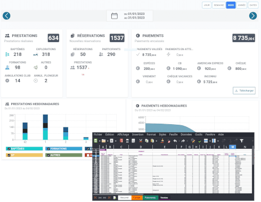This screenshot has width=261, height=202.
Task: Switch to the white Résumé sheet tab
Action: (x=125, y=198)
